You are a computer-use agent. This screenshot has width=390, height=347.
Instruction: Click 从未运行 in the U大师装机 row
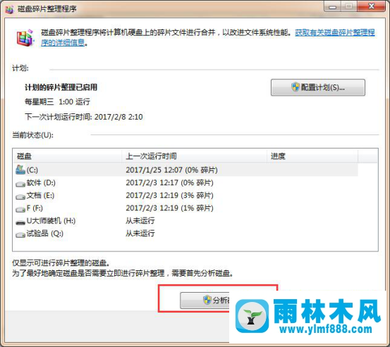(x=140, y=221)
